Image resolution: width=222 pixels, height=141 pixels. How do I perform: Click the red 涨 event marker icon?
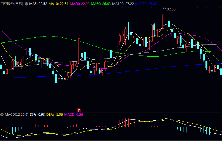point(78,110)
